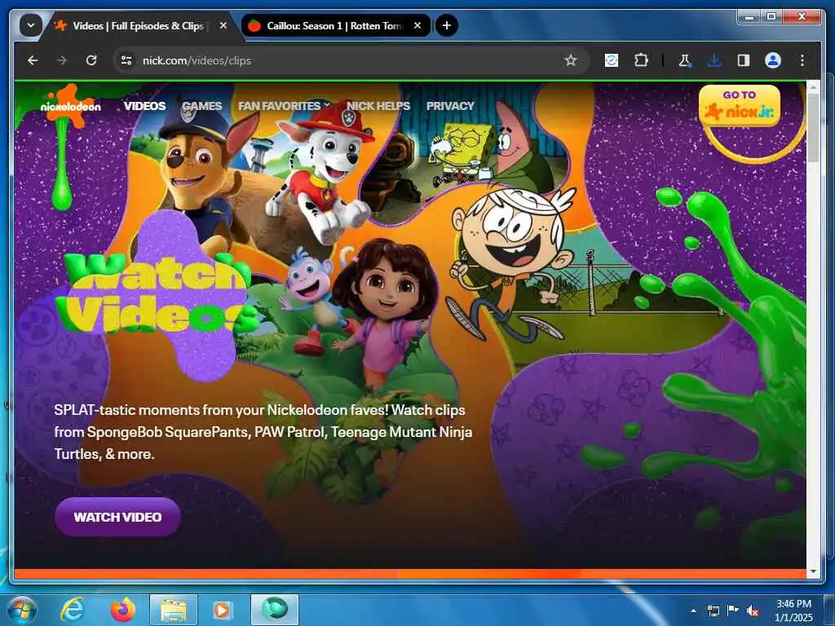The width and height of the screenshot is (835, 626).
Task: Open site information icon in address bar
Action: [x=126, y=60]
